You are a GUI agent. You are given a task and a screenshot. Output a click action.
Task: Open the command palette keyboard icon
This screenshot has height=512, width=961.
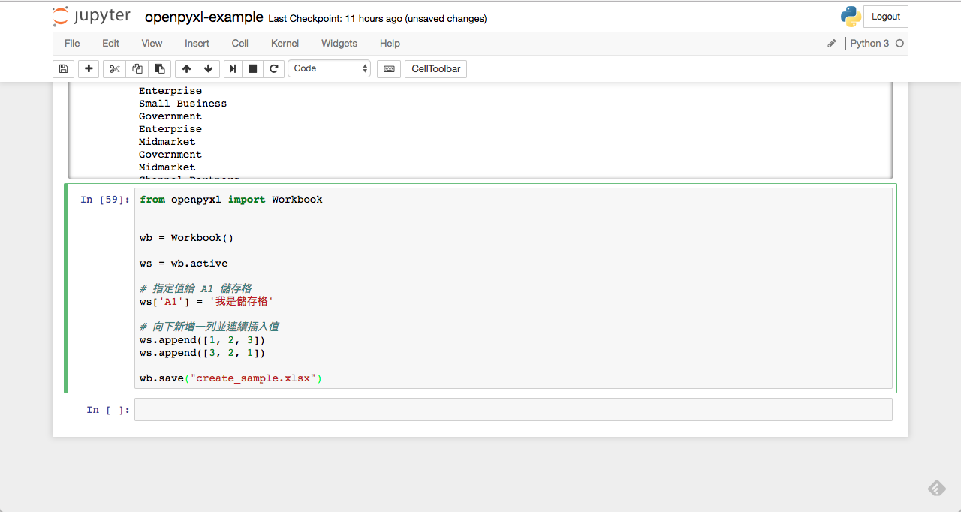[x=388, y=68]
